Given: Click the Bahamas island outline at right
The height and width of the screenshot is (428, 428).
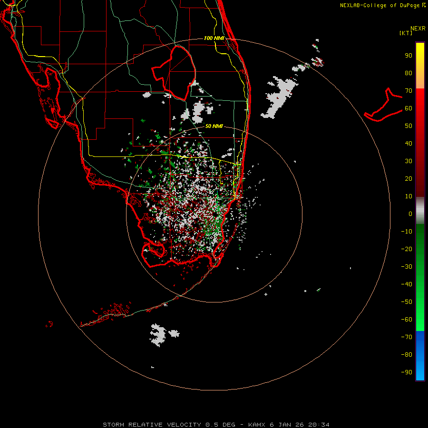Looking at the screenshot, I should [383, 106].
